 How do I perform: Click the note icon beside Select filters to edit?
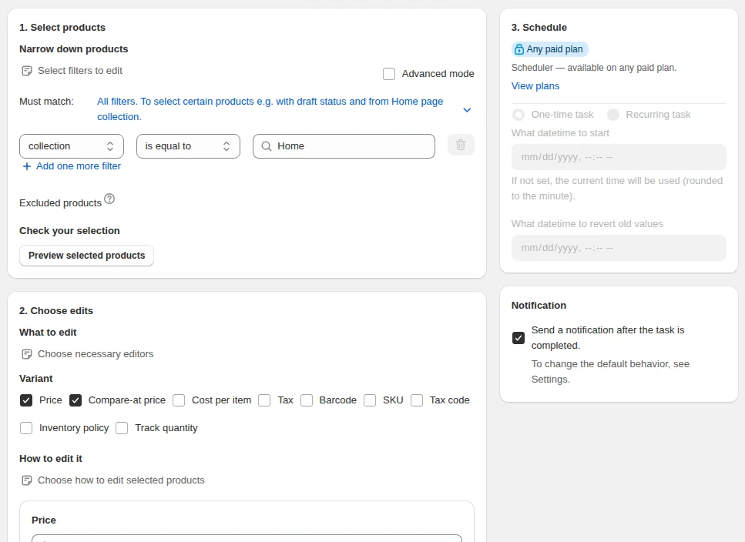27,71
